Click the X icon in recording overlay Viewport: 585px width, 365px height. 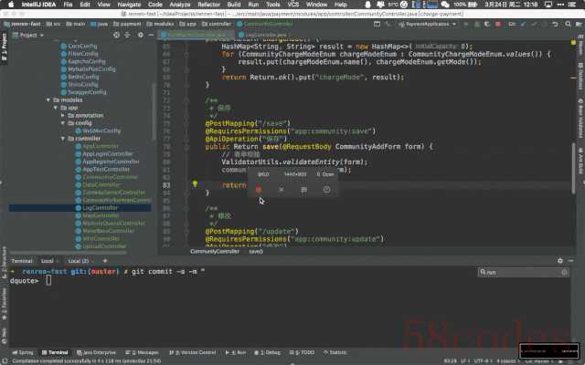click(x=282, y=190)
